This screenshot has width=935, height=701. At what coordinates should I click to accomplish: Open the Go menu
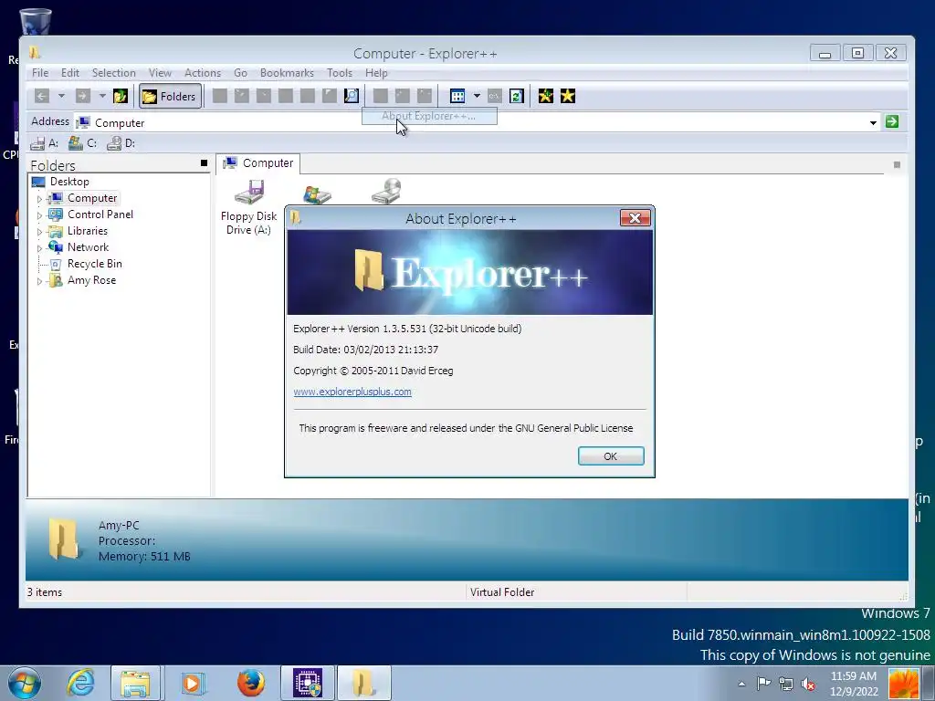240,73
